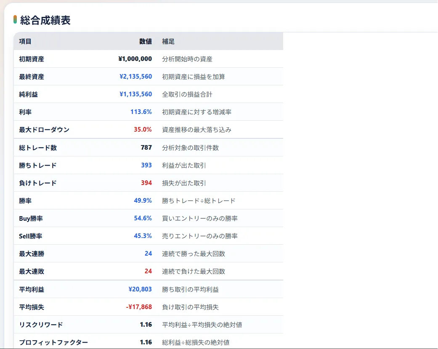The width and height of the screenshot is (438, 349).
Task: Click the note 連続で負けた最大回数
Action: (193, 271)
